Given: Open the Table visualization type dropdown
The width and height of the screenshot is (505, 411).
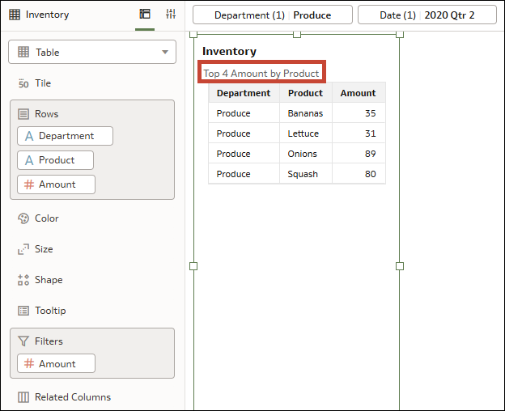Looking at the screenshot, I should click(x=92, y=52).
